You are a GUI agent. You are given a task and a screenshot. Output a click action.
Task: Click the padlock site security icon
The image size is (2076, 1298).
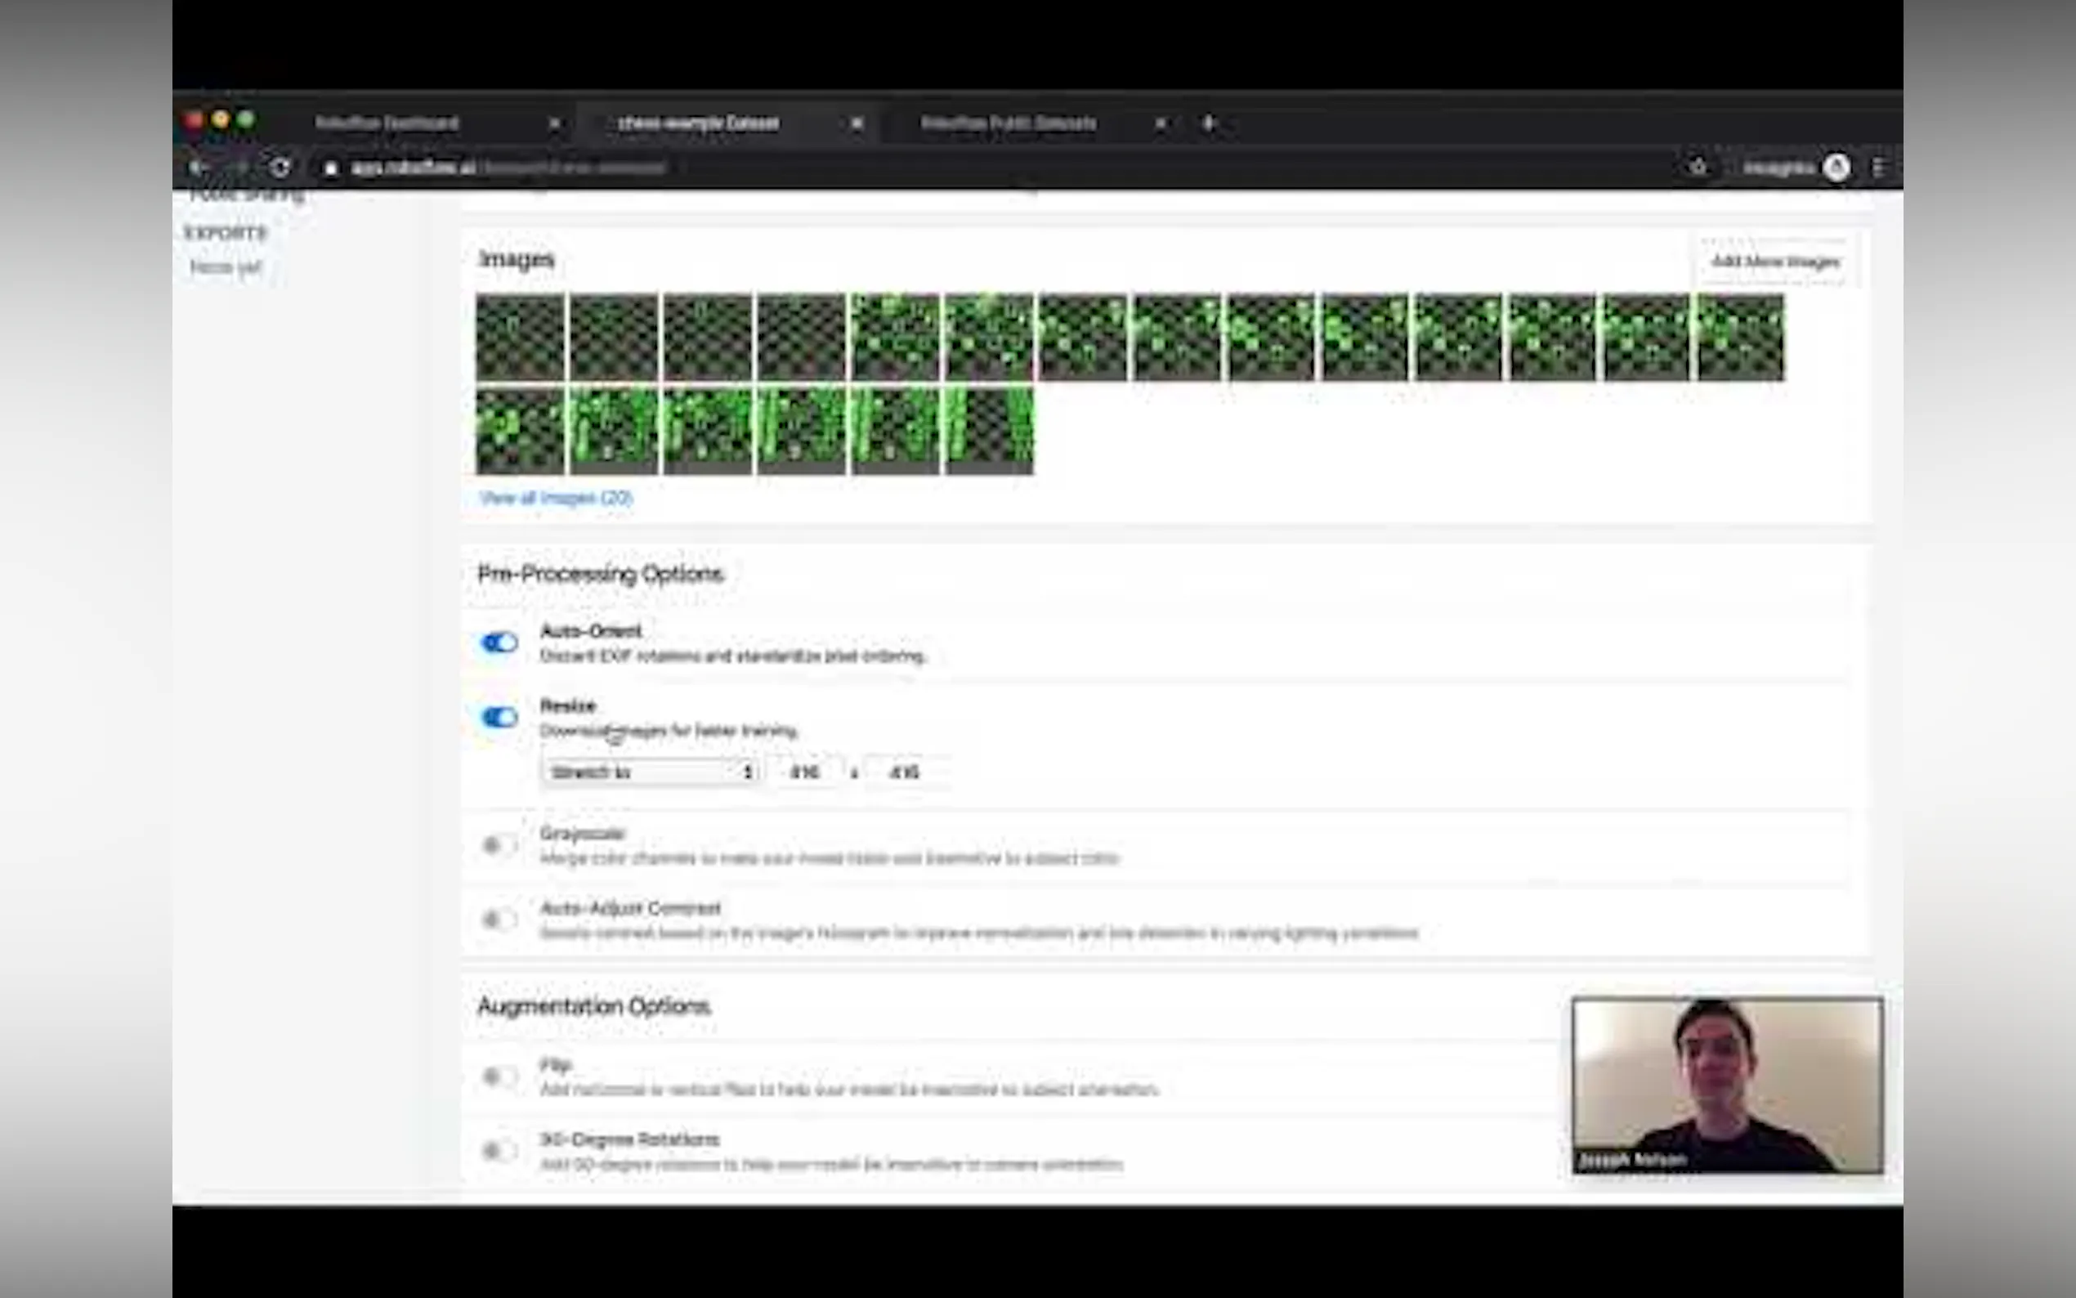pos(330,169)
